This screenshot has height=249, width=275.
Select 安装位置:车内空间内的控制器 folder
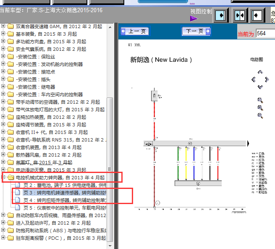click(49, 94)
